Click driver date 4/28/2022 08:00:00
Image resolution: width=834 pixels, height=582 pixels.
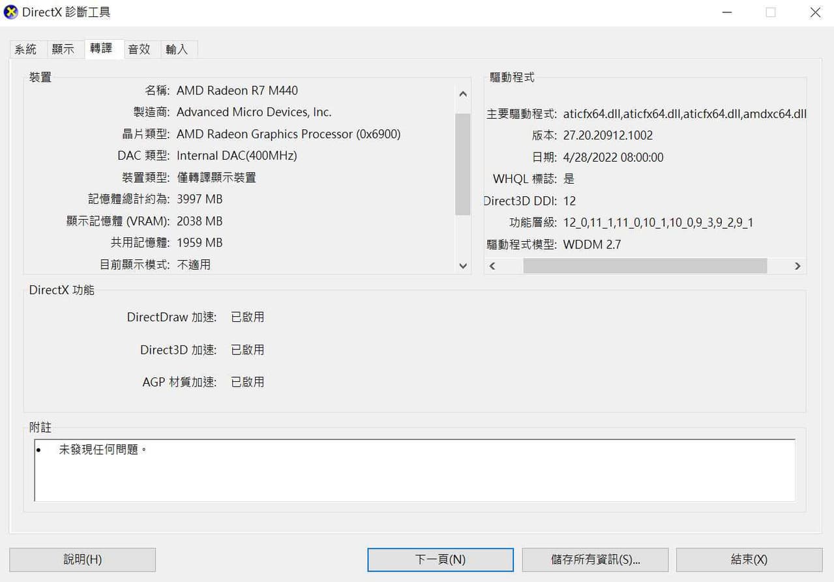(613, 157)
